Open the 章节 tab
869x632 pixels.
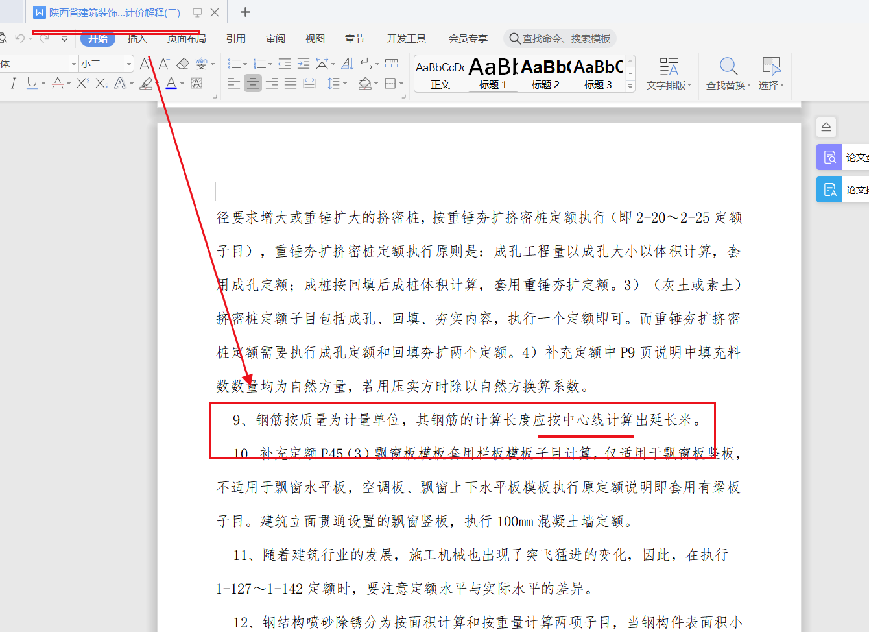coord(355,39)
